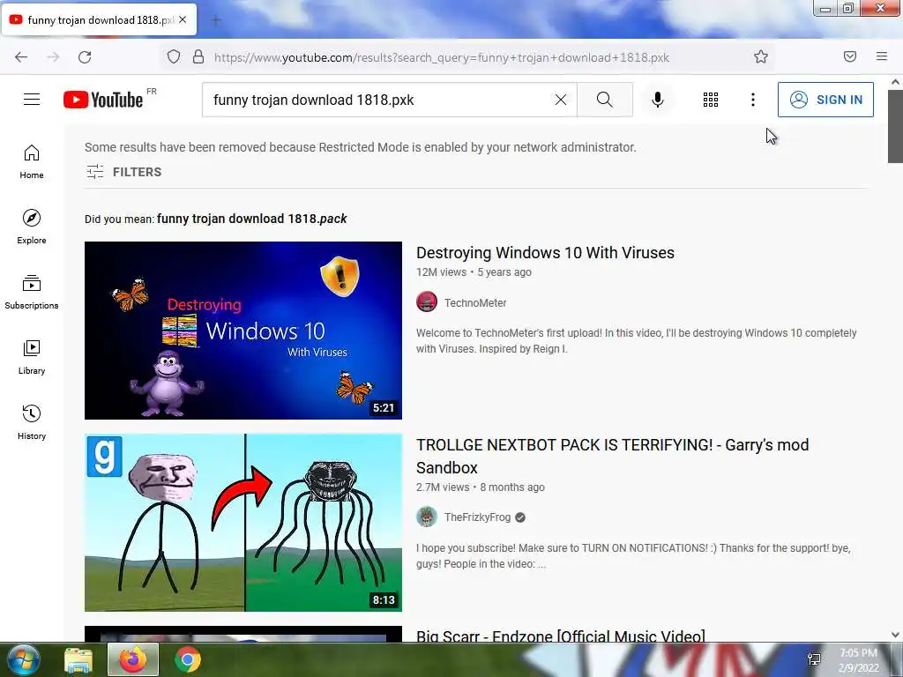
Task: Open History in the sidebar
Action: (x=32, y=422)
